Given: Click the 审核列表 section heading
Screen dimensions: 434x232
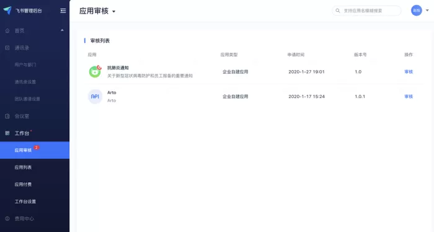Looking at the screenshot, I should [x=100, y=41].
